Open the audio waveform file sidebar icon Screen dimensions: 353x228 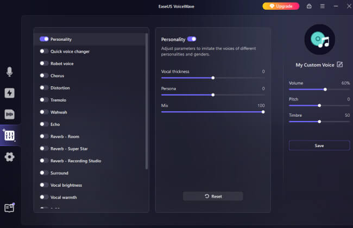point(9,114)
